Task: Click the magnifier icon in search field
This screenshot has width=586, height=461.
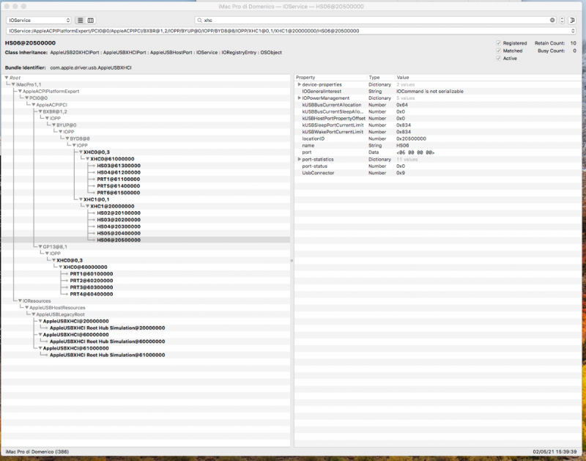Action: pyautogui.click(x=200, y=20)
